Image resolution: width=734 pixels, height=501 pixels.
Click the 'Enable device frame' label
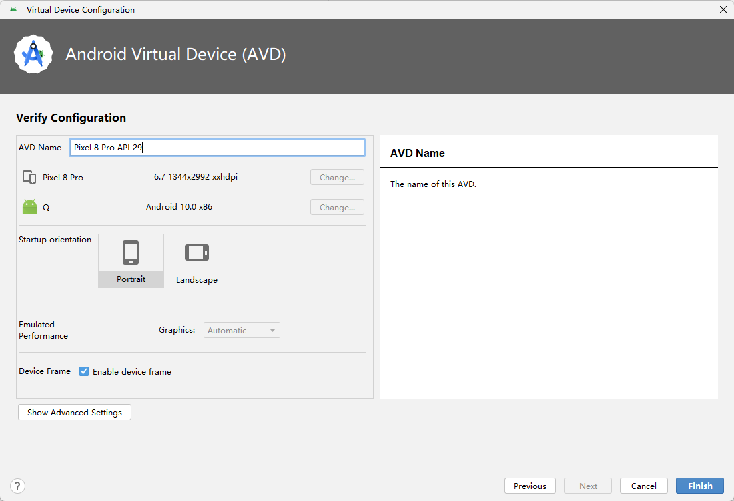pyautogui.click(x=132, y=371)
